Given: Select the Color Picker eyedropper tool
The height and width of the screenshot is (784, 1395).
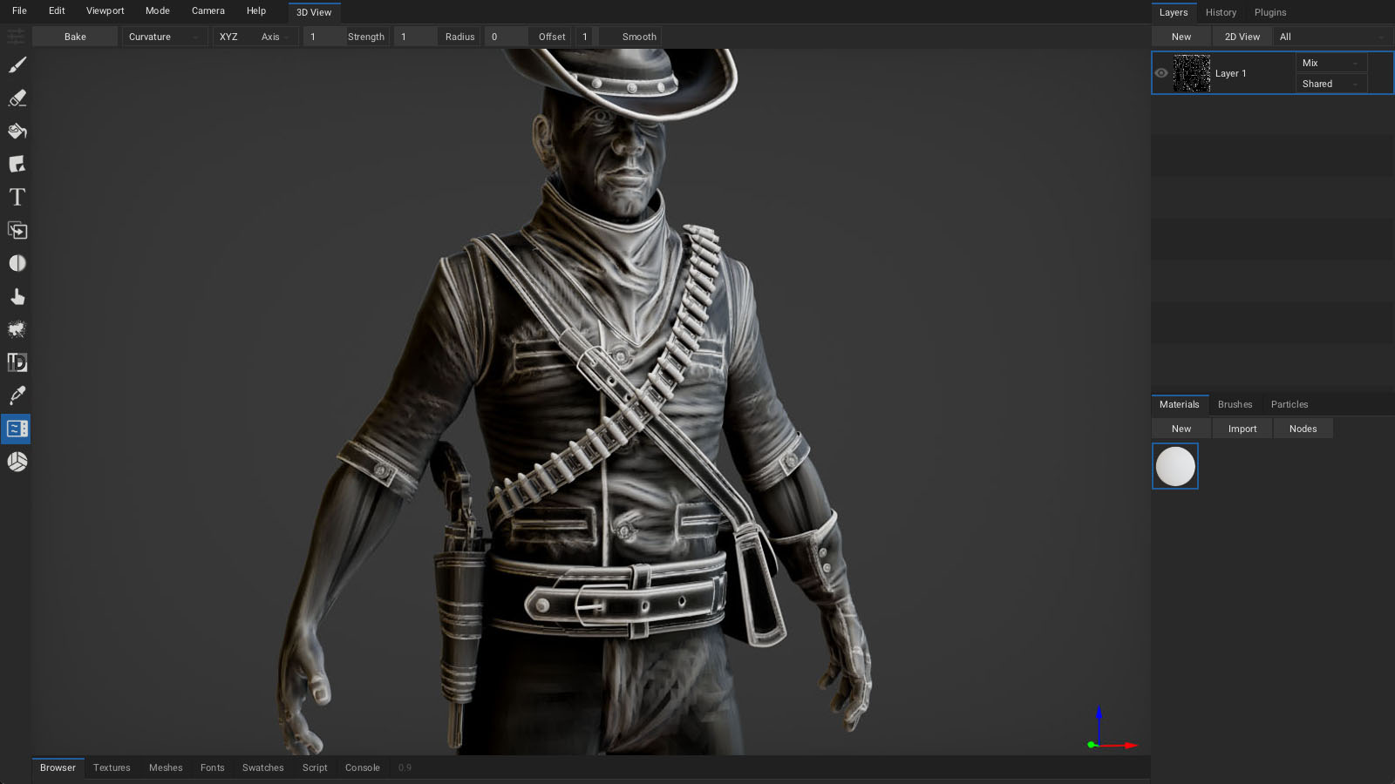Looking at the screenshot, I should 17,395.
